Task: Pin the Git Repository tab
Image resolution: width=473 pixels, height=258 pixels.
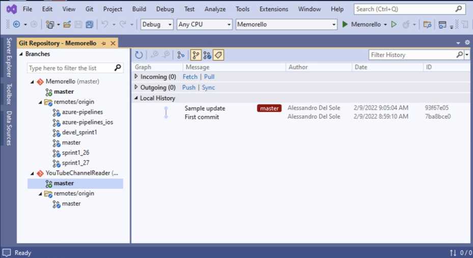Action: (104, 43)
